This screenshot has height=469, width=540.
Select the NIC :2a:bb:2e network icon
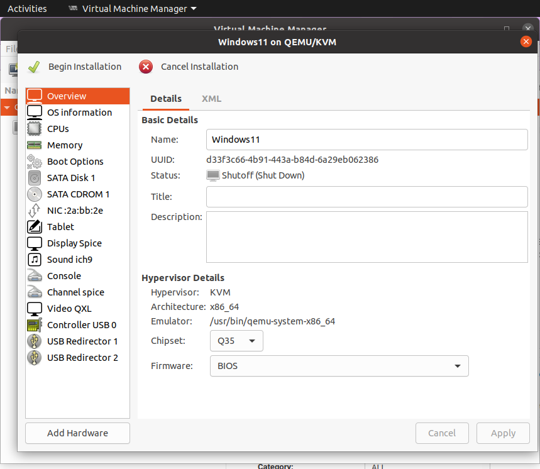(x=35, y=211)
